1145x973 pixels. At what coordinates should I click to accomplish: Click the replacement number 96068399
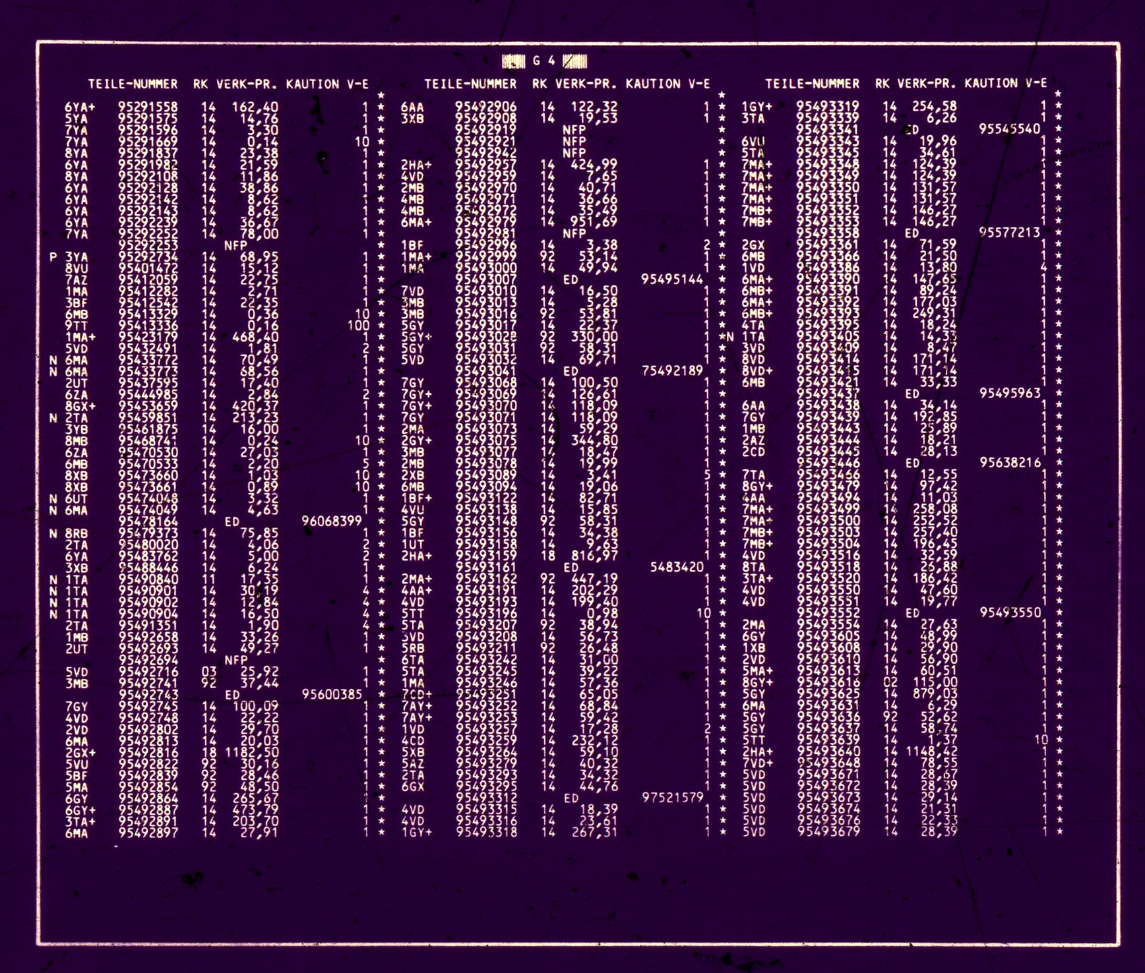tap(332, 521)
